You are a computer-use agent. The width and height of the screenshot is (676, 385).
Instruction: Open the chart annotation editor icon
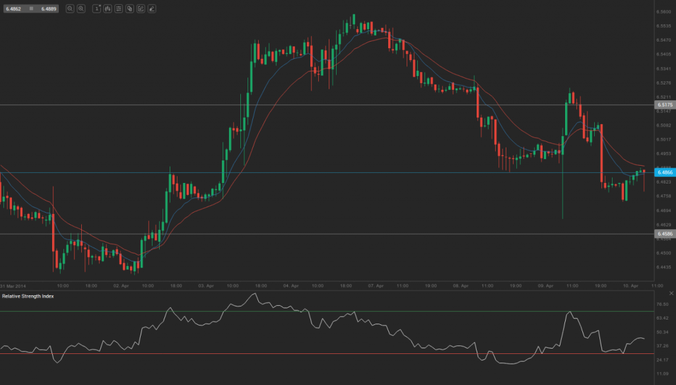pyautogui.click(x=141, y=9)
